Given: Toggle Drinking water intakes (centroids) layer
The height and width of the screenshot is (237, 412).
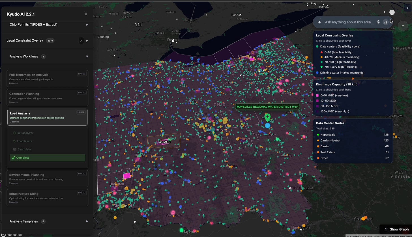Looking at the screenshot, I should (340, 73).
